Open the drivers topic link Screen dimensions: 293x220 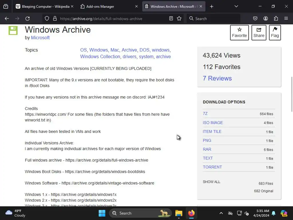coord(130,56)
